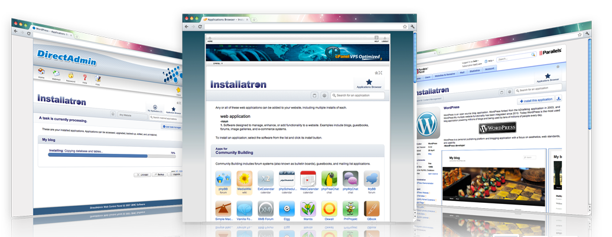
Task: Open the PHProjekt bee icon
Action: click(350, 210)
